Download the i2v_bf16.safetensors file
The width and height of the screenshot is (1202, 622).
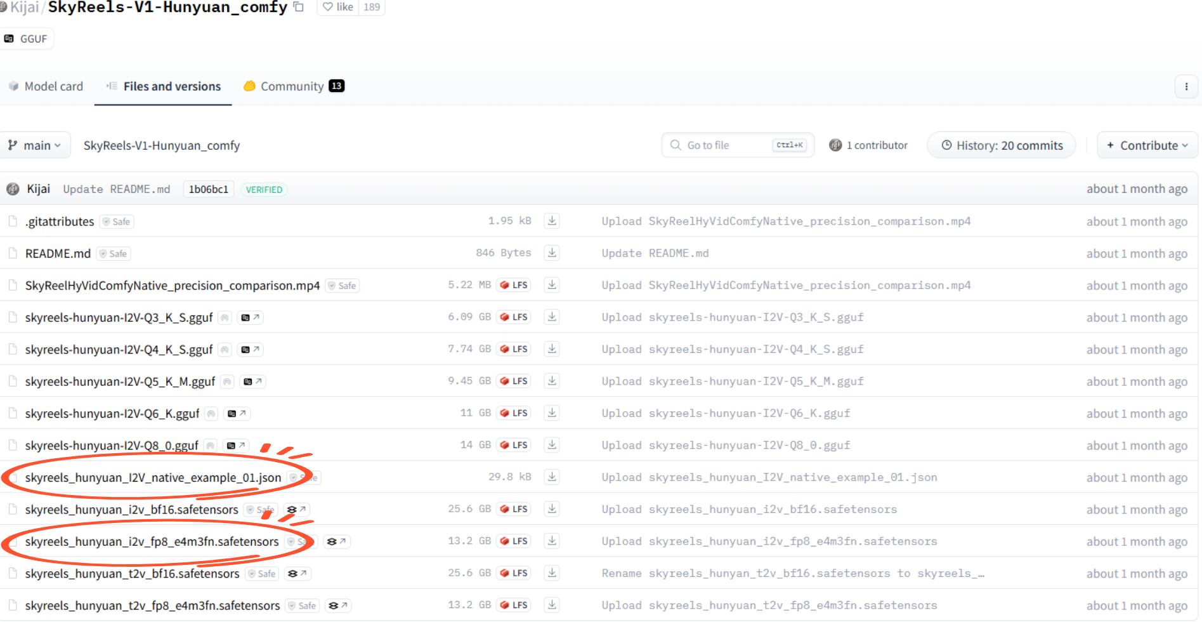(x=552, y=509)
